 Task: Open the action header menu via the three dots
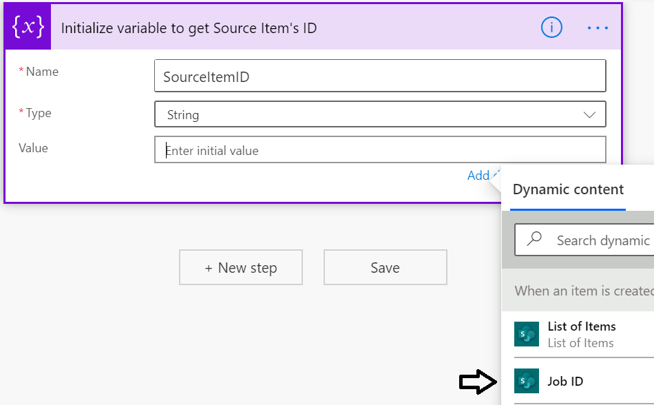coord(598,28)
